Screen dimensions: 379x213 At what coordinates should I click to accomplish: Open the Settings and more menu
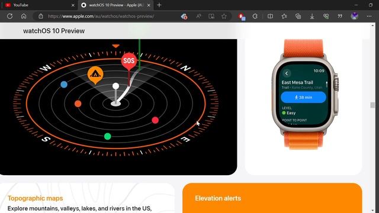click(369, 16)
